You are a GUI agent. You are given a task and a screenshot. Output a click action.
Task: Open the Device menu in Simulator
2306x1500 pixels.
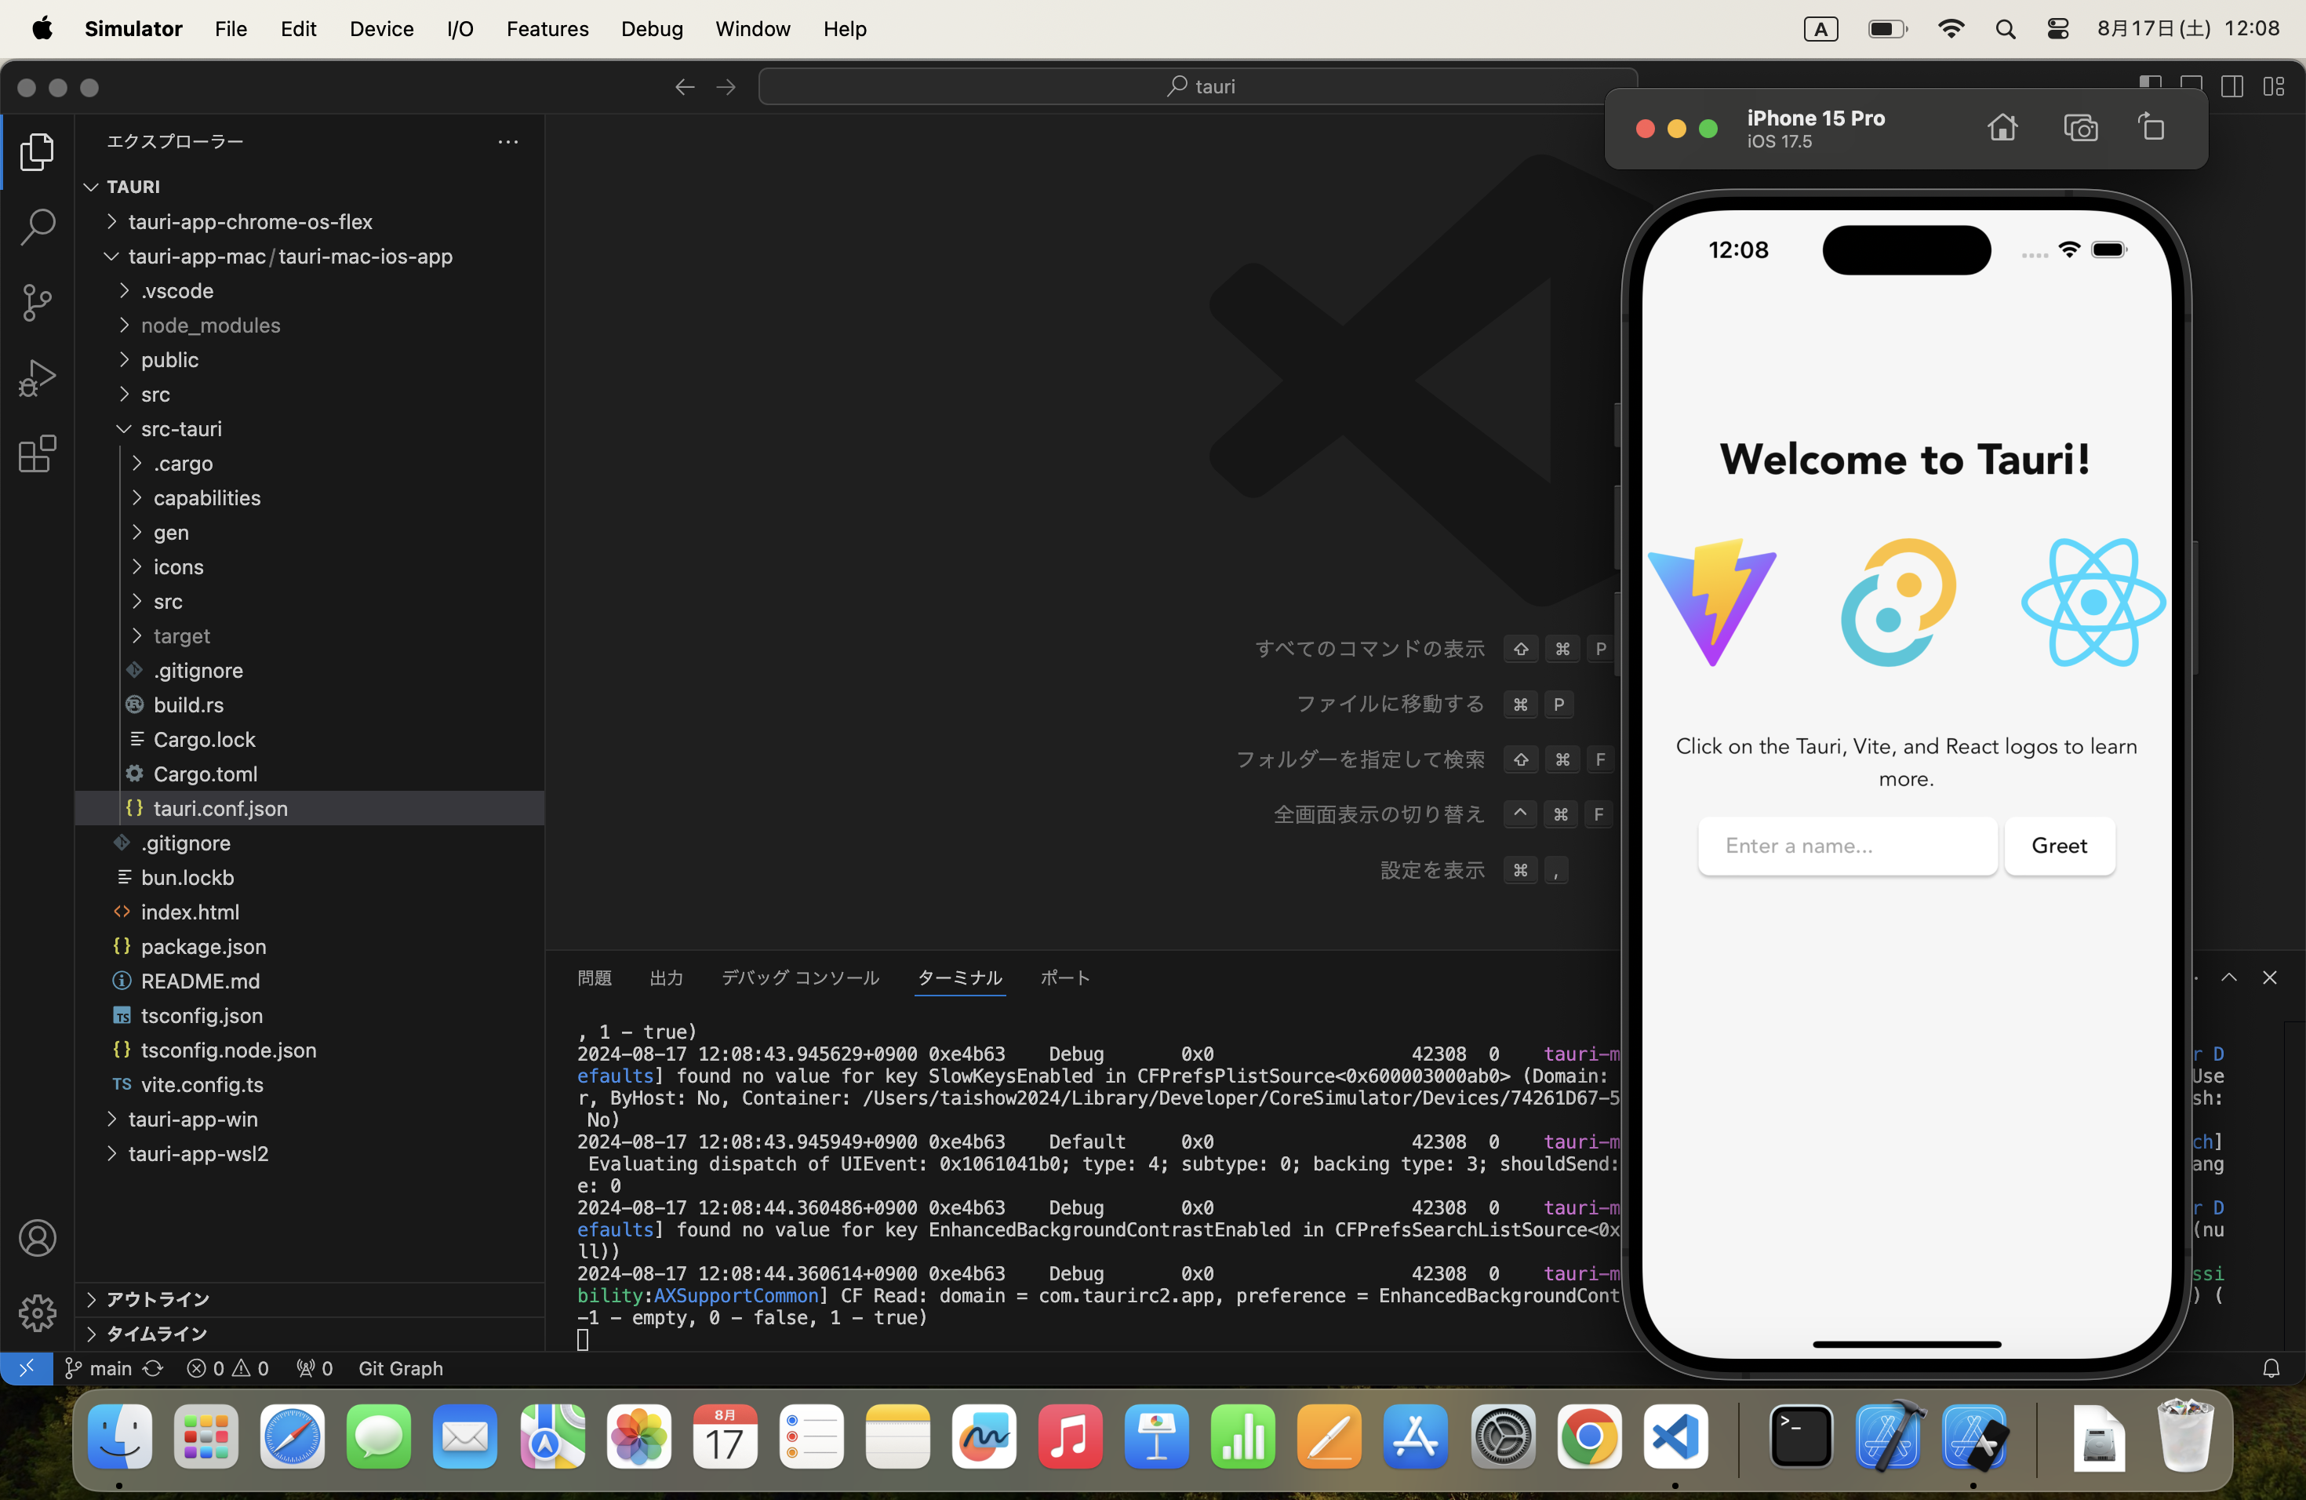tap(380, 29)
